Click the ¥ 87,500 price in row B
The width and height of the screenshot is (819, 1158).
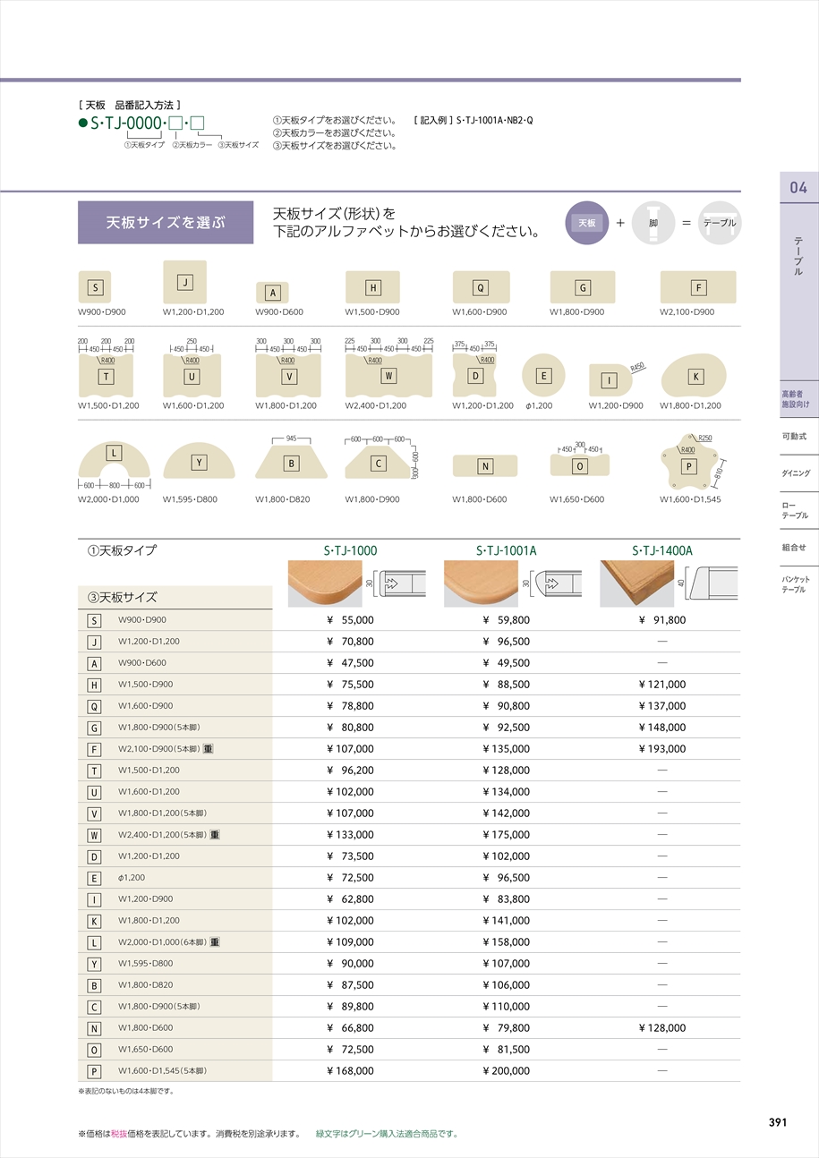pos(350,985)
